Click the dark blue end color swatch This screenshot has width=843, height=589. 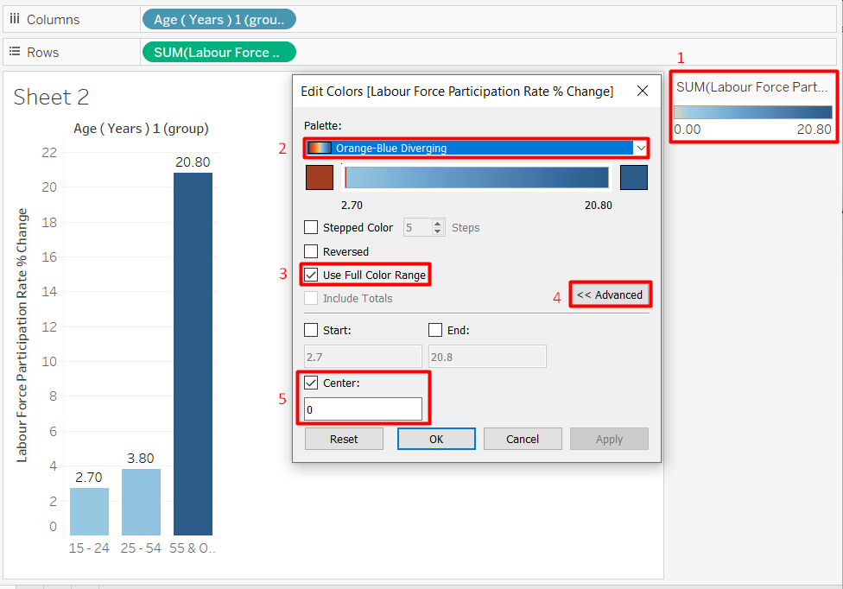[x=634, y=177]
